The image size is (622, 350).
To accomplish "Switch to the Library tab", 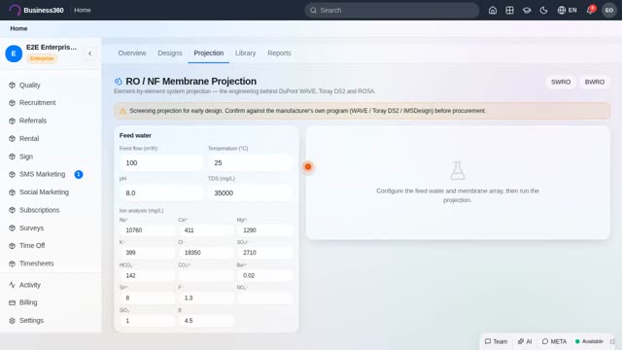I will tap(245, 53).
